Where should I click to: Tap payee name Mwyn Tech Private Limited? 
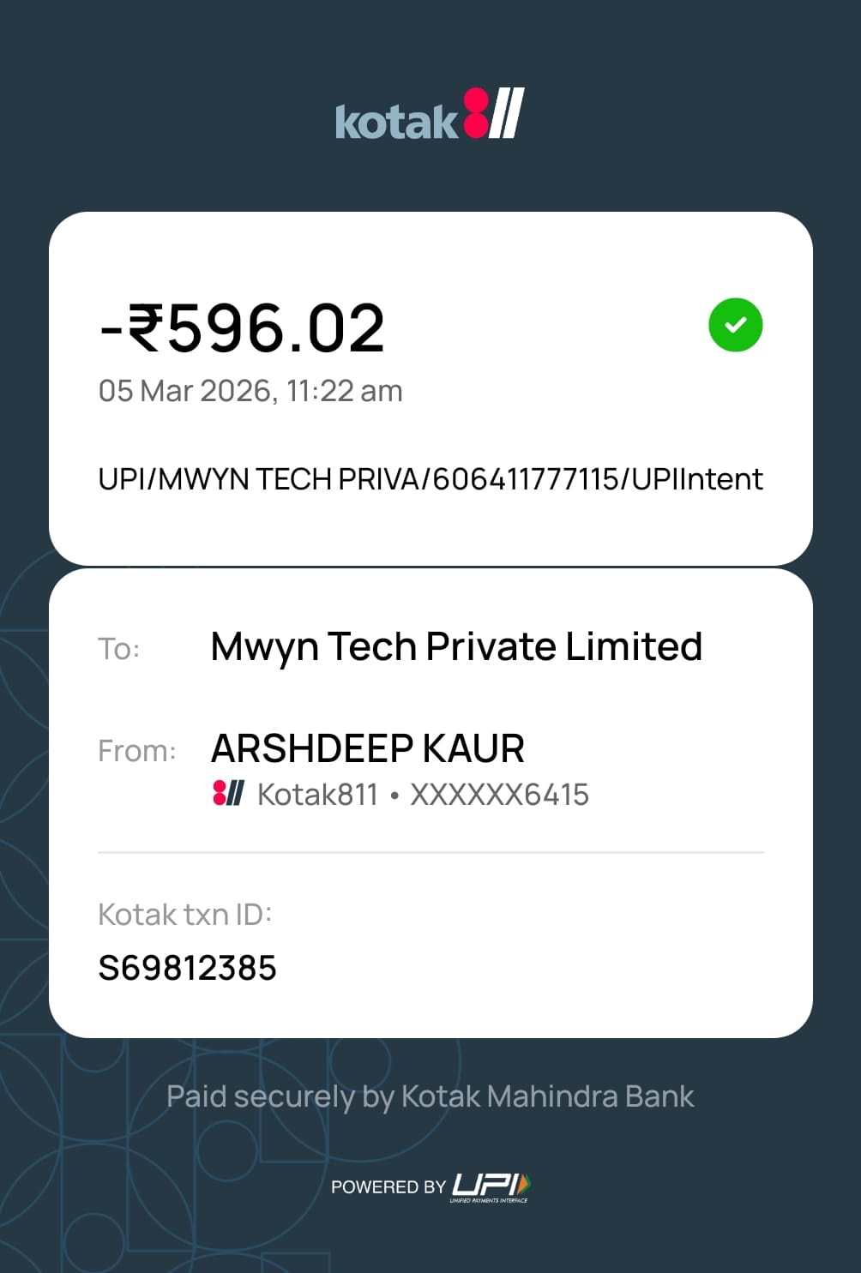point(456,647)
